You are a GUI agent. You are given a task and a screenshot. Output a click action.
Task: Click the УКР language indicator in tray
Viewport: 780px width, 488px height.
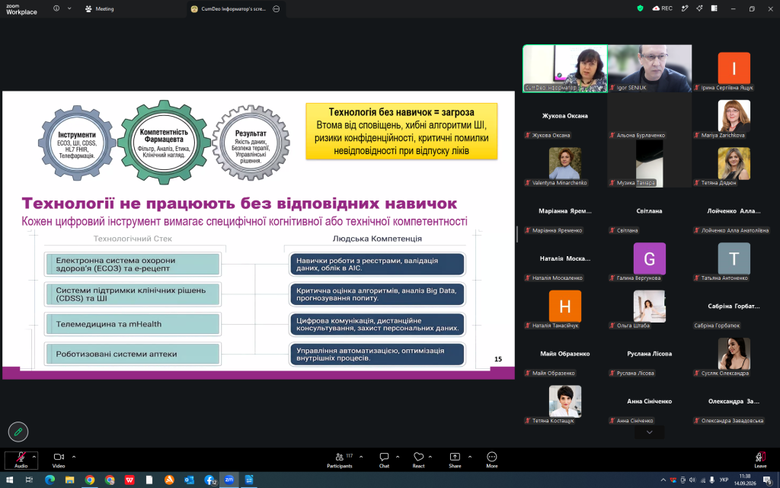[x=724, y=480]
